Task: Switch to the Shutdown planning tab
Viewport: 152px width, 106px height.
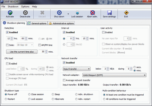Action: (x=14, y=23)
